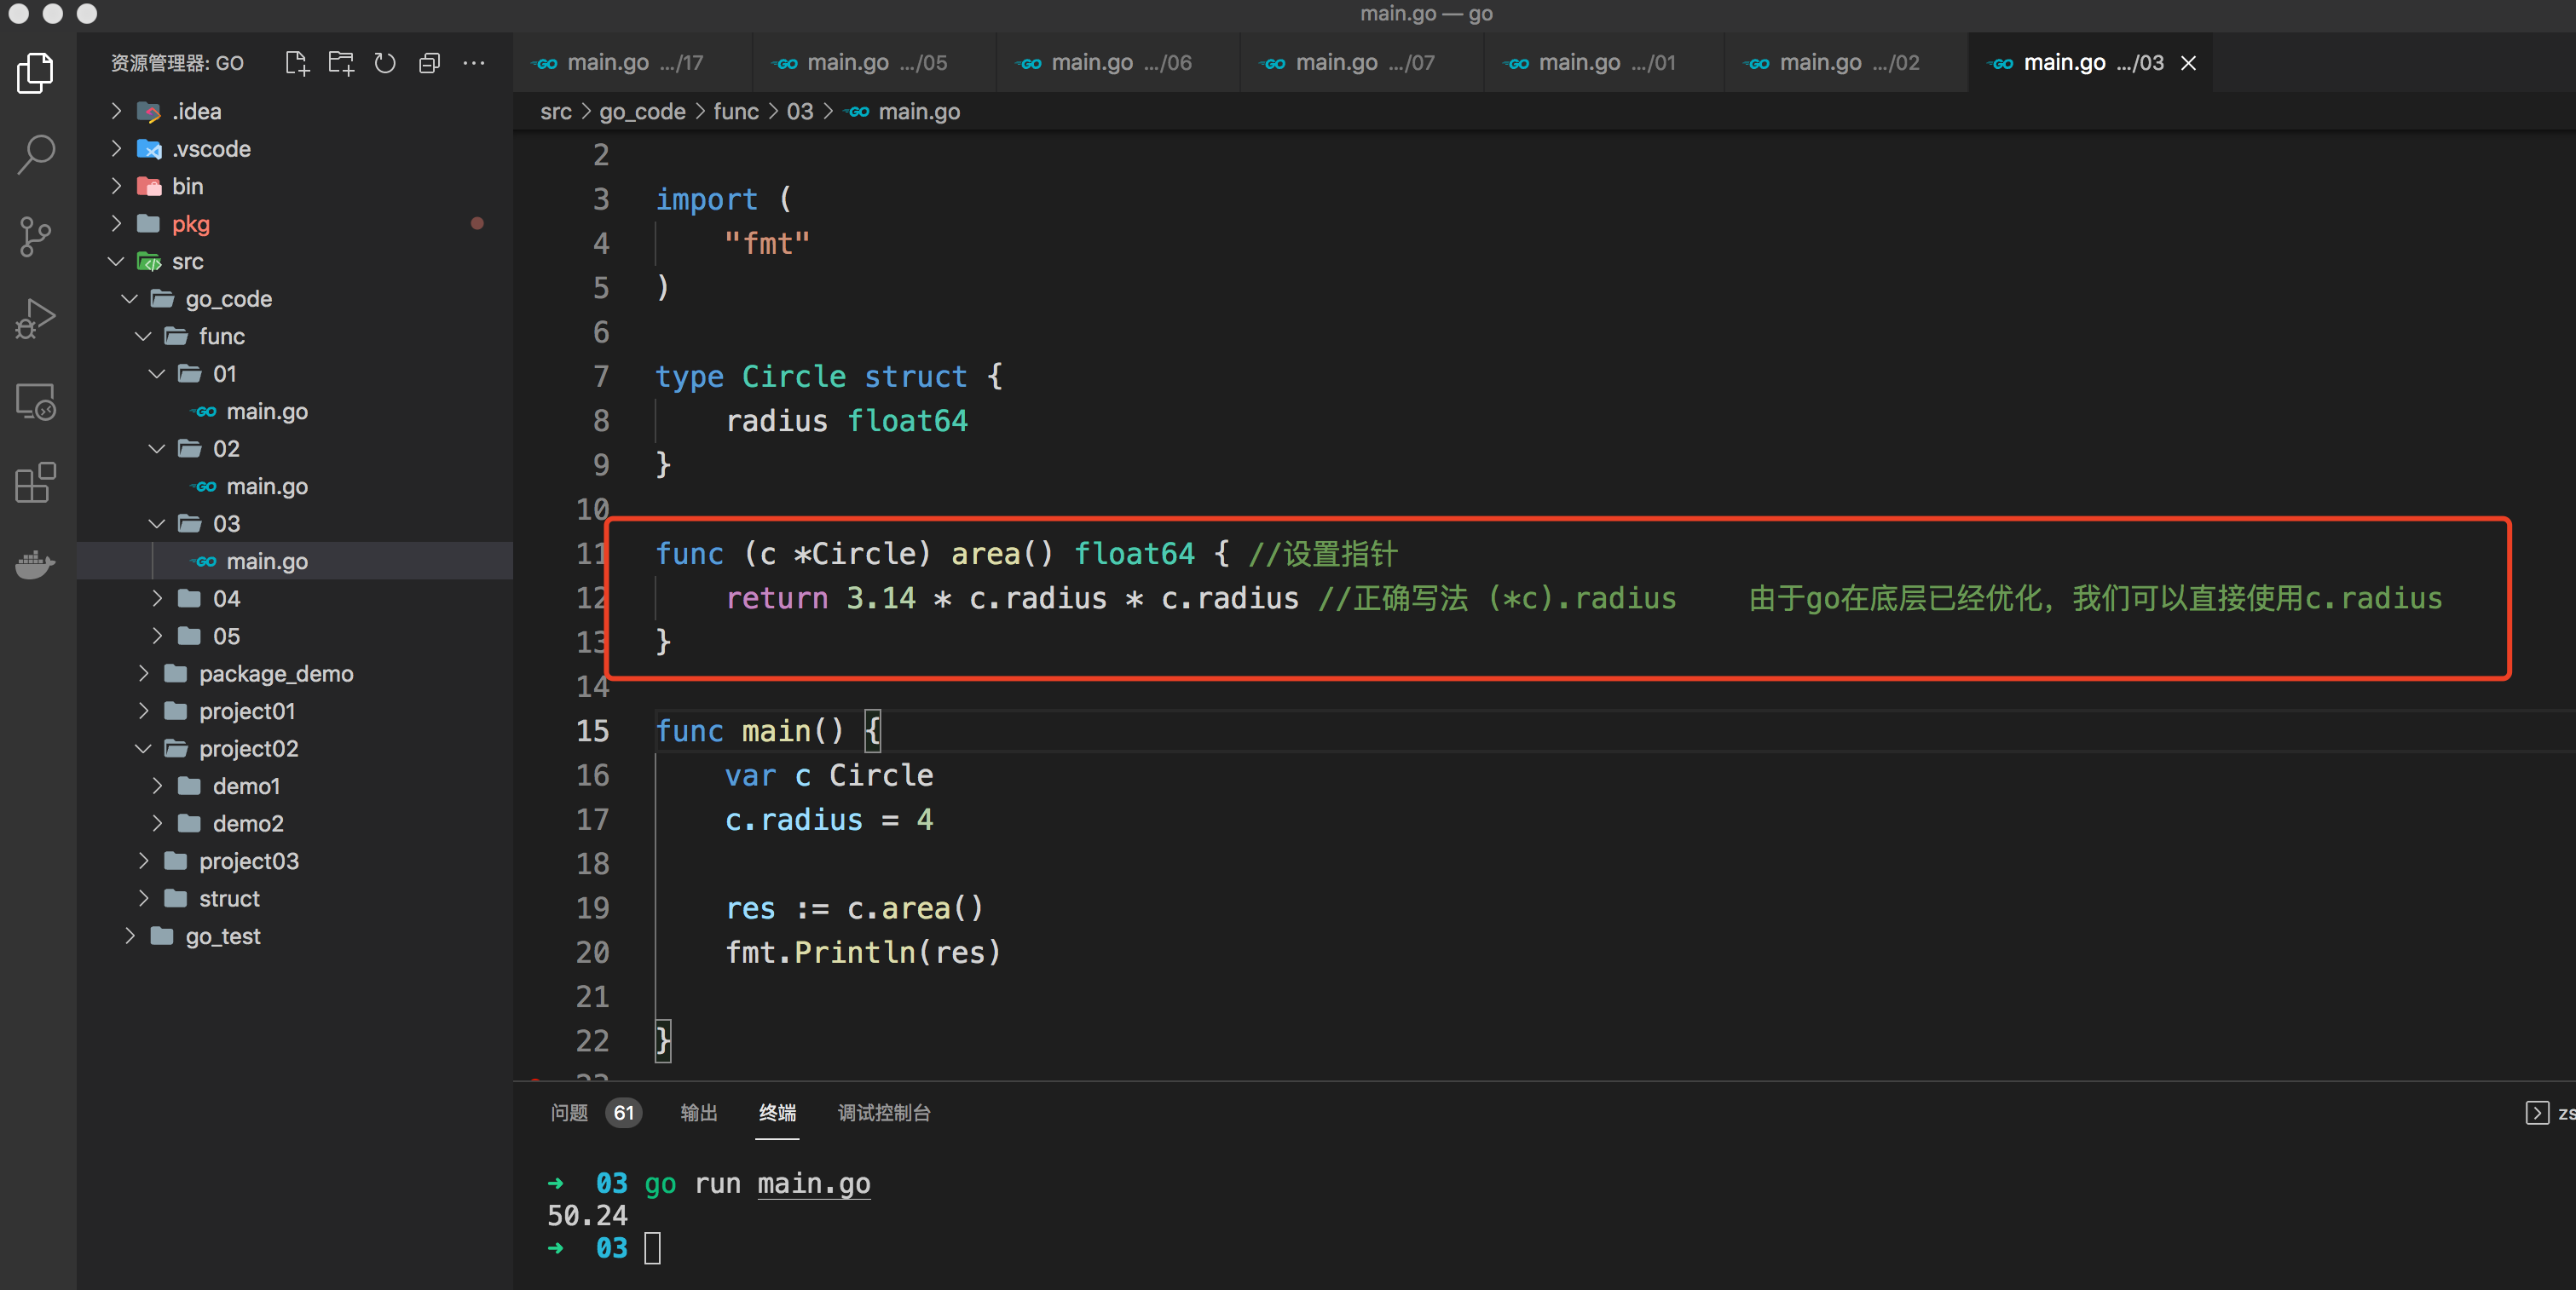Image resolution: width=2576 pixels, height=1290 pixels.
Task: Refresh the explorer file tree
Action: (x=385, y=63)
